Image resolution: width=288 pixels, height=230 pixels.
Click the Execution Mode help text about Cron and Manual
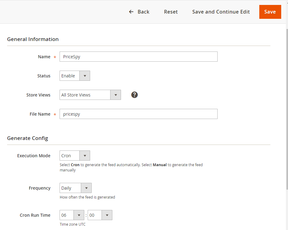pyautogui.click(x=131, y=167)
